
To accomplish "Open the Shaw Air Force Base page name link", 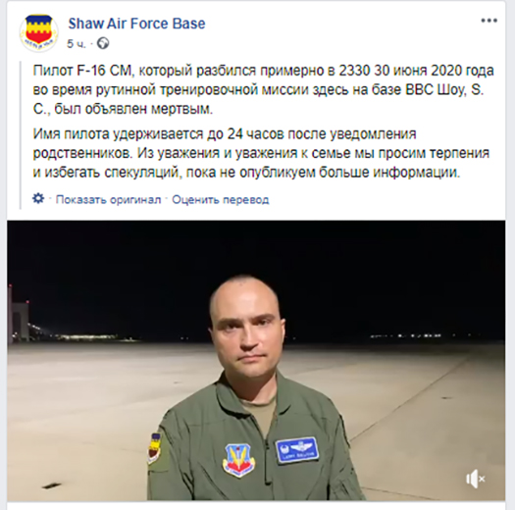I will 136,24.
